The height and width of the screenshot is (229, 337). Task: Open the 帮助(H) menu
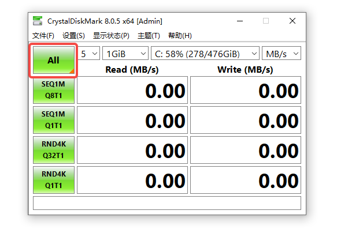point(180,36)
